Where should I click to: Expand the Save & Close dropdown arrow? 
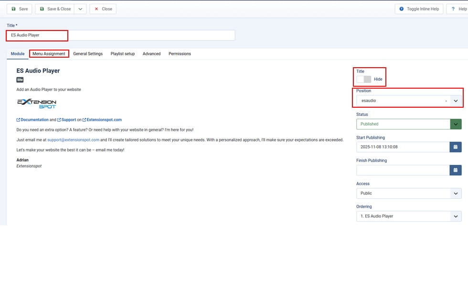coord(80,9)
